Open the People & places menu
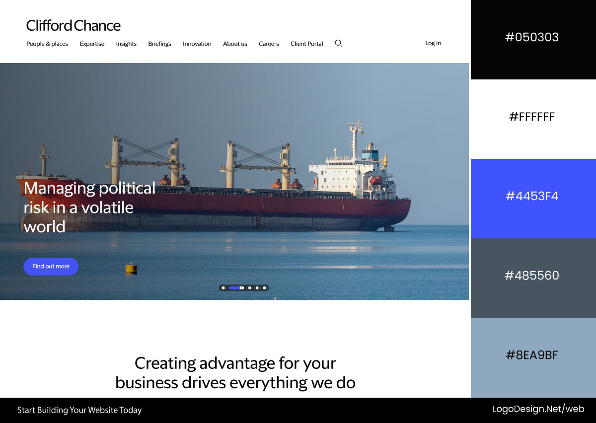Image resolution: width=596 pixels, height=423 pixels. [47, 44]
